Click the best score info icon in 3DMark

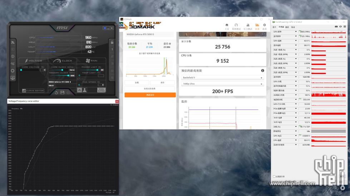(x=170, y=44)
